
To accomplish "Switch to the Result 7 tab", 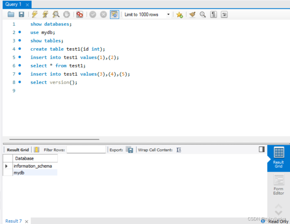I will point(13,221).
